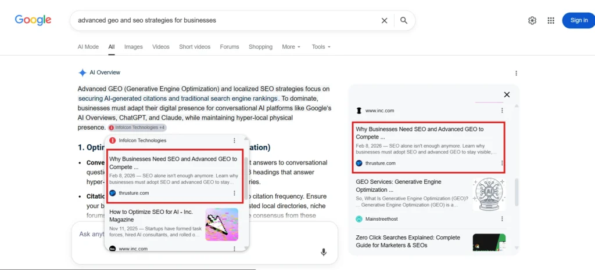Click the AI Overview sparkle icon

pos(83,72)
